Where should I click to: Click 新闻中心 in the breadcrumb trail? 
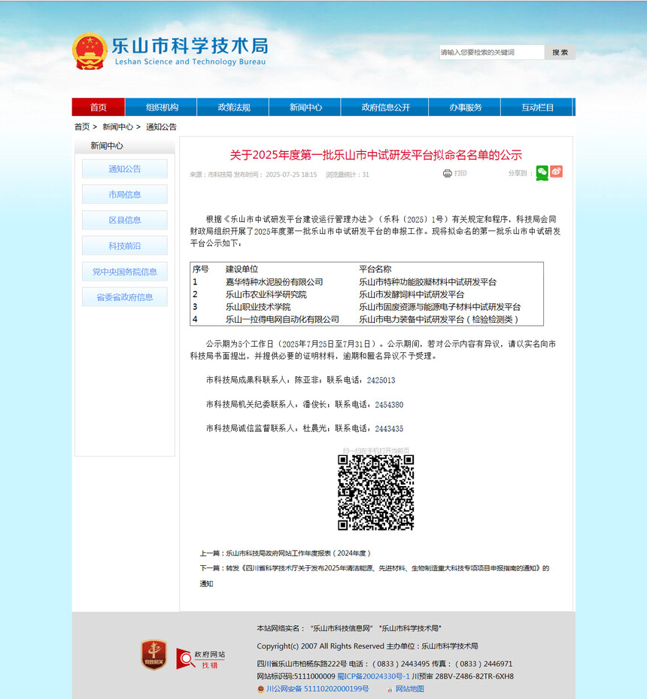tap(117, 127)
